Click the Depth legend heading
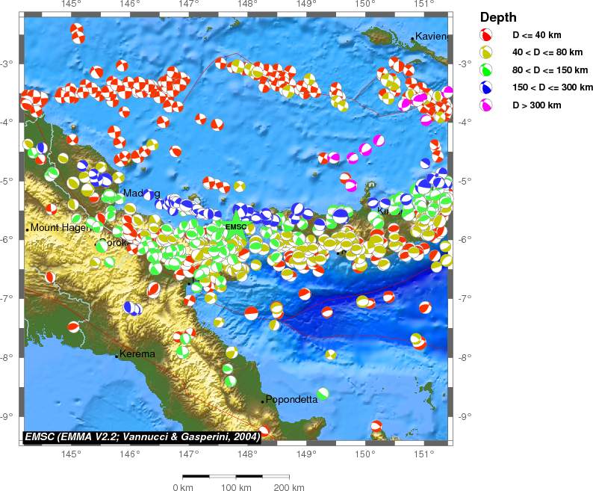Viewport: 593px width, 491px height. (x=497, y=17)
